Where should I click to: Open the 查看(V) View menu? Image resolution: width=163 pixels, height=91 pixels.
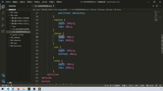[x=30, y=2]
